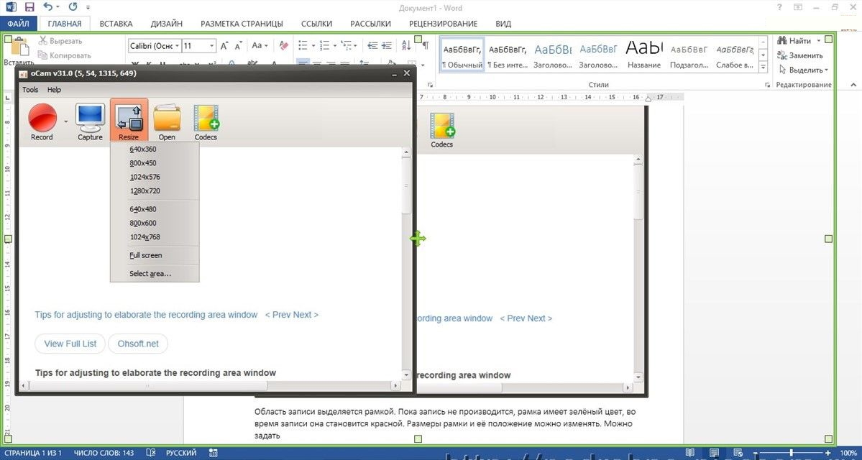Apply numbered list formatting
Screen dimensions: 862x460
click(x=324, y=45)
